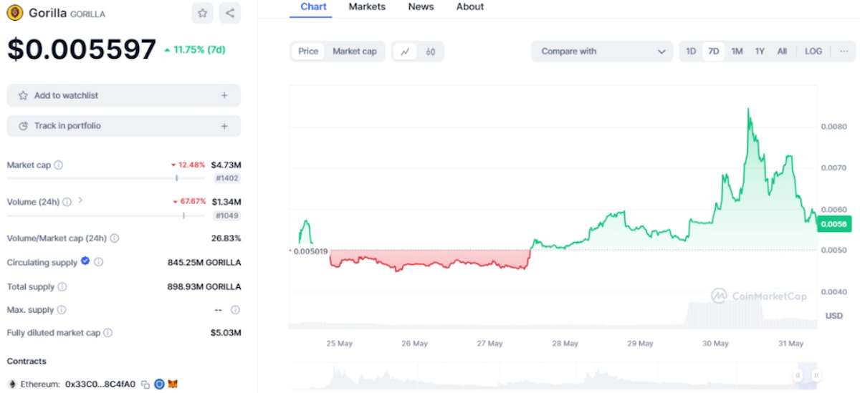860x393 pixels.
Task: Open Volume/Market cap info tooltip
Action: point(115,238)
